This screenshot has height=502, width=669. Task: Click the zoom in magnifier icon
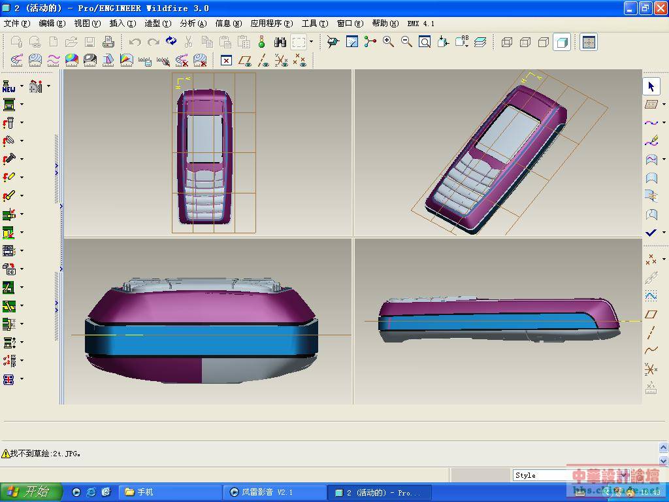(388, 42)
